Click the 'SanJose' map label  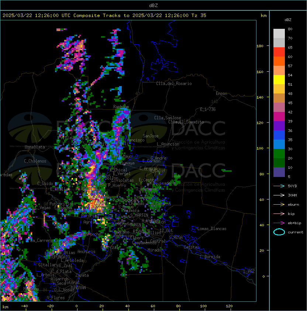[x=151, y=136]
